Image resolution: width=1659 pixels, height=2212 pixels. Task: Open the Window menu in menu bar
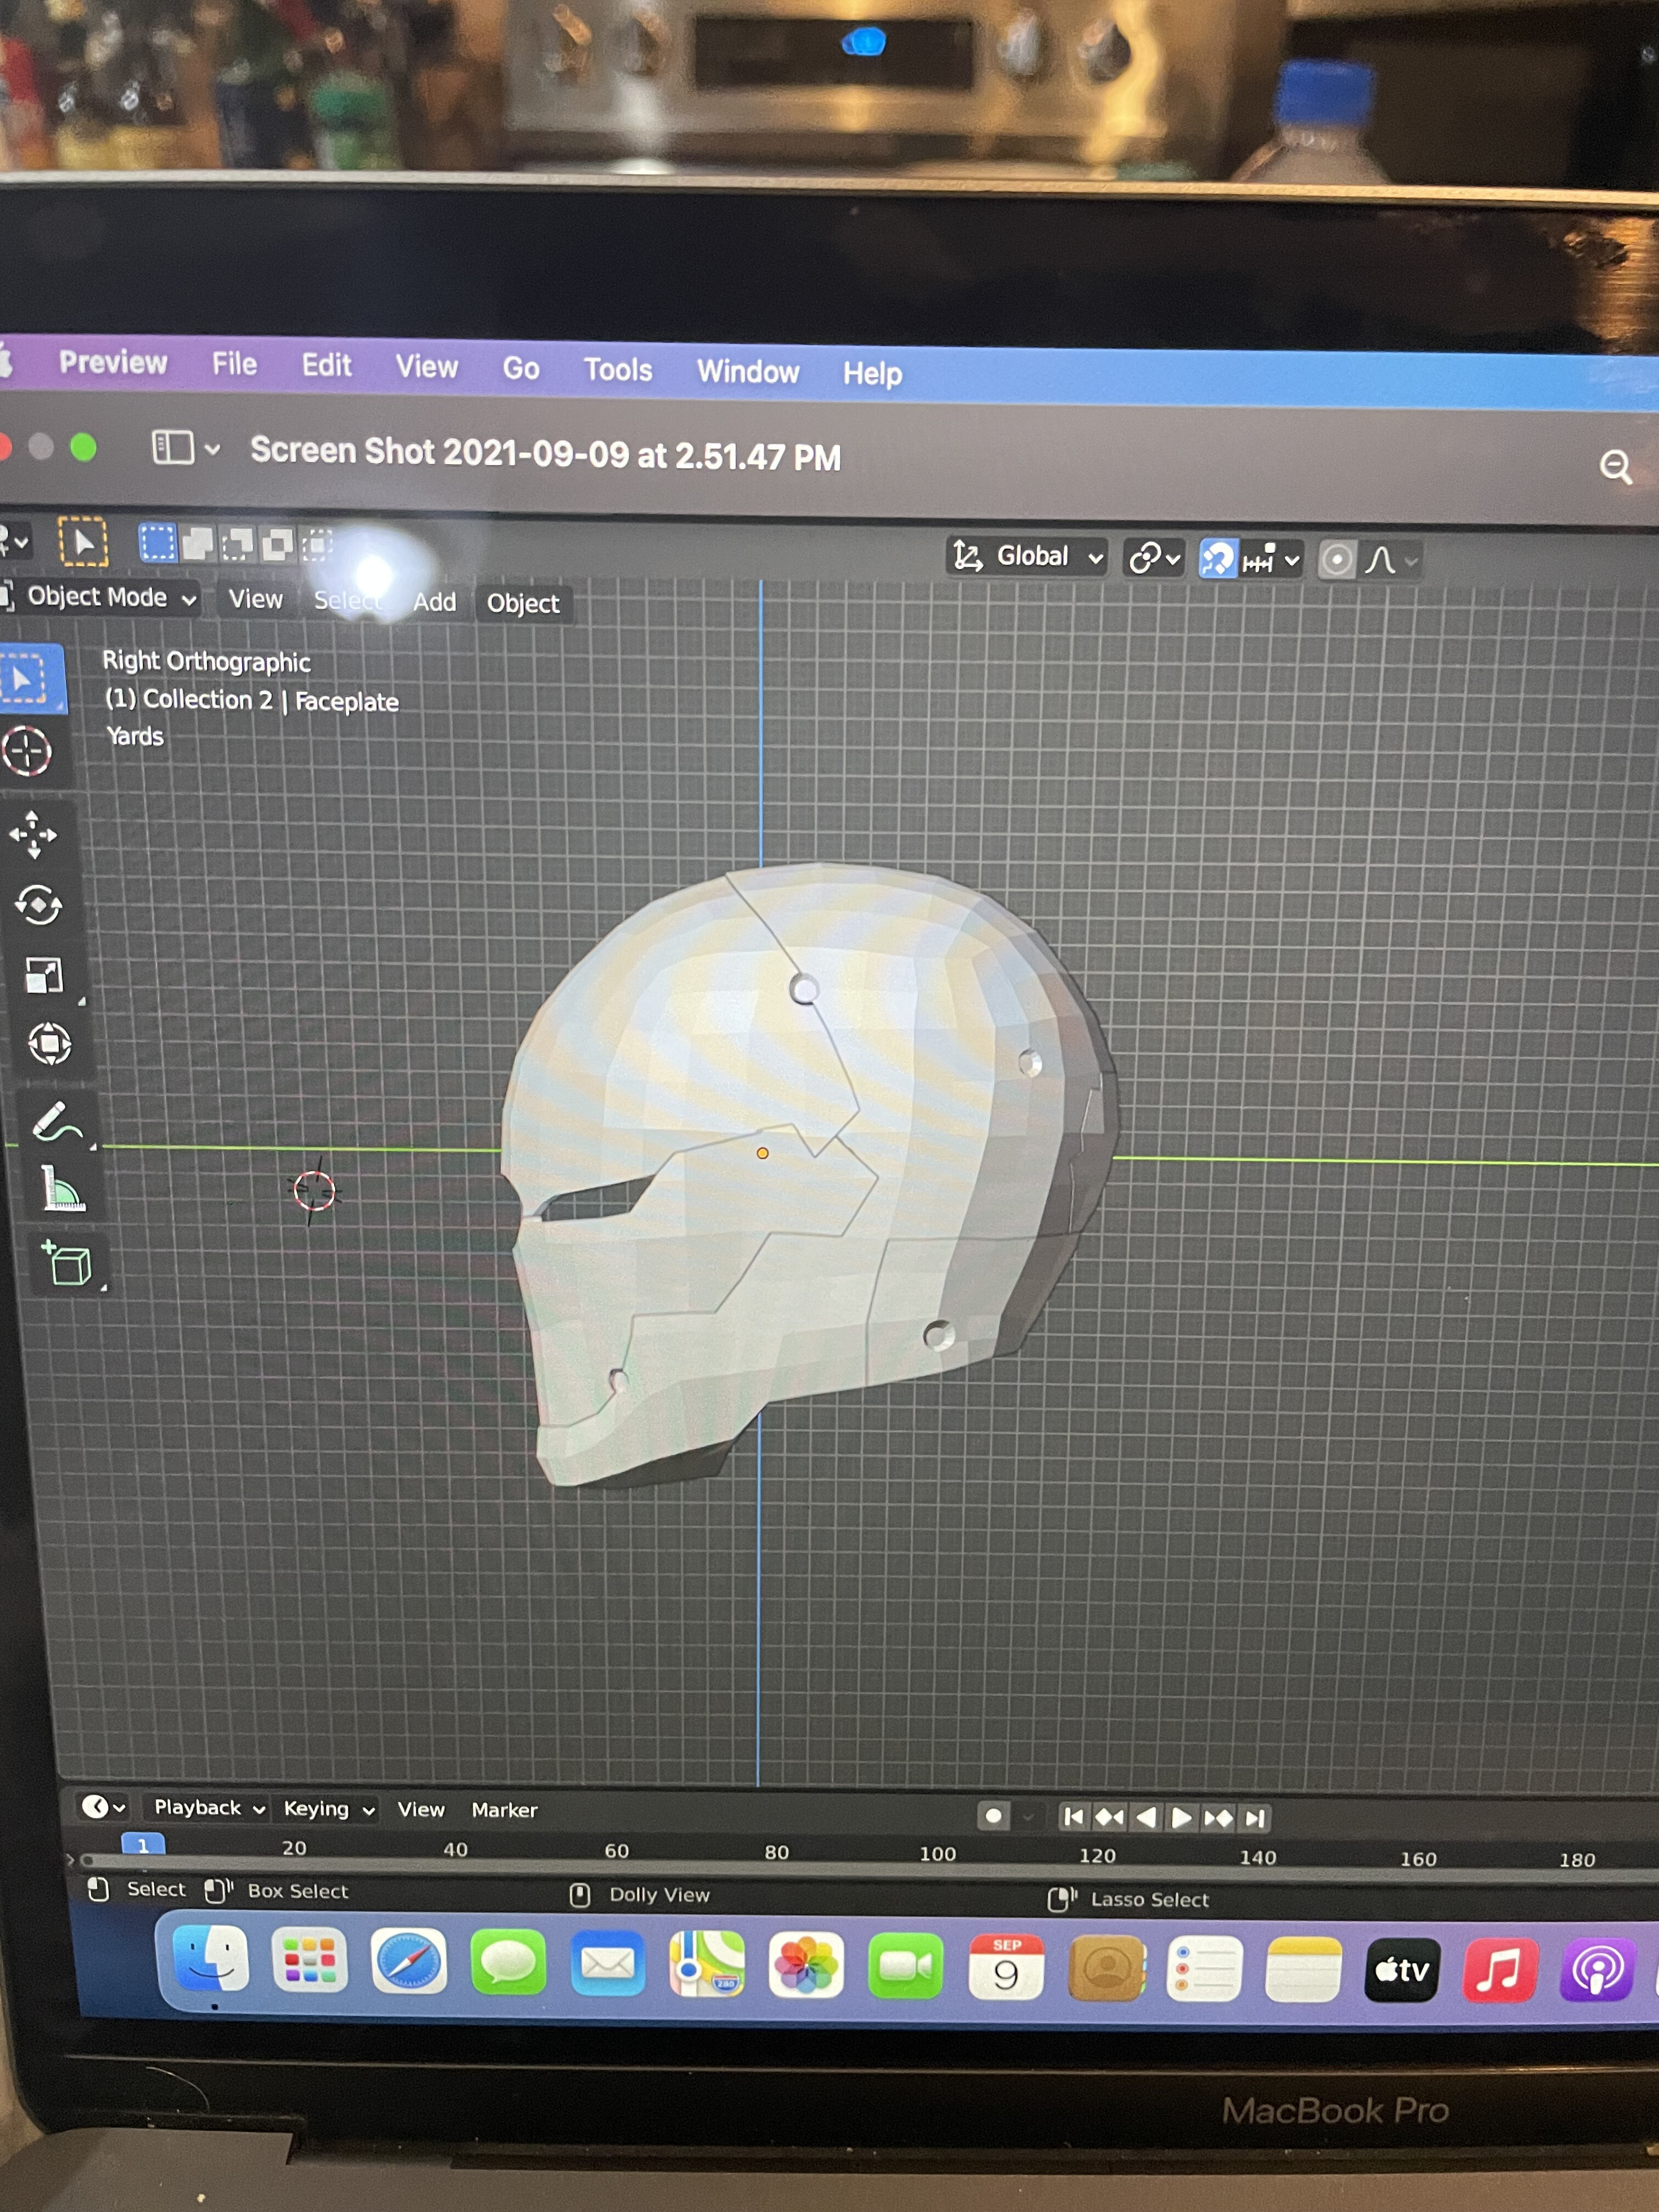tap(748, 372)
